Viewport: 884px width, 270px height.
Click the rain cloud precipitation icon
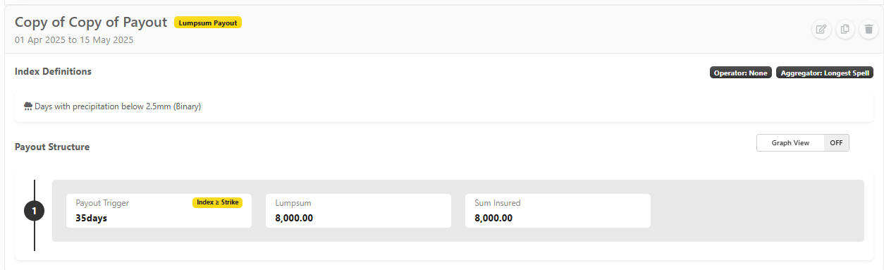point(28,106)
